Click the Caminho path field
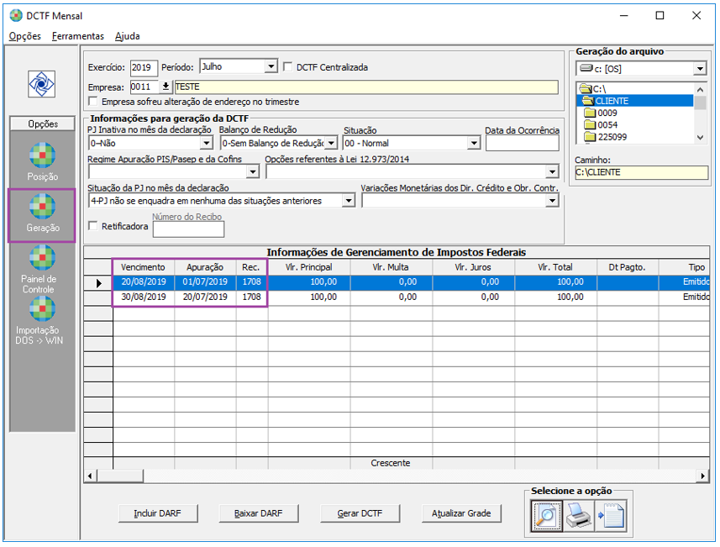720x547 pixels. point(641,172)
